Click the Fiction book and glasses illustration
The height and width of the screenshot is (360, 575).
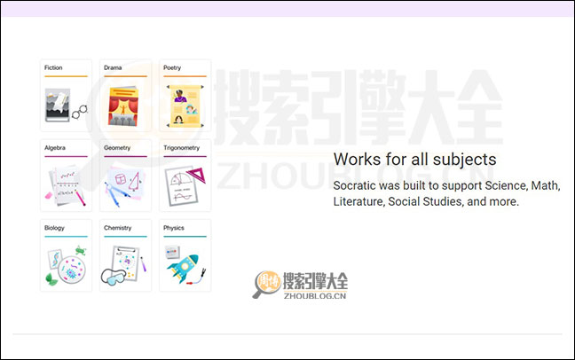click(66, 106)
